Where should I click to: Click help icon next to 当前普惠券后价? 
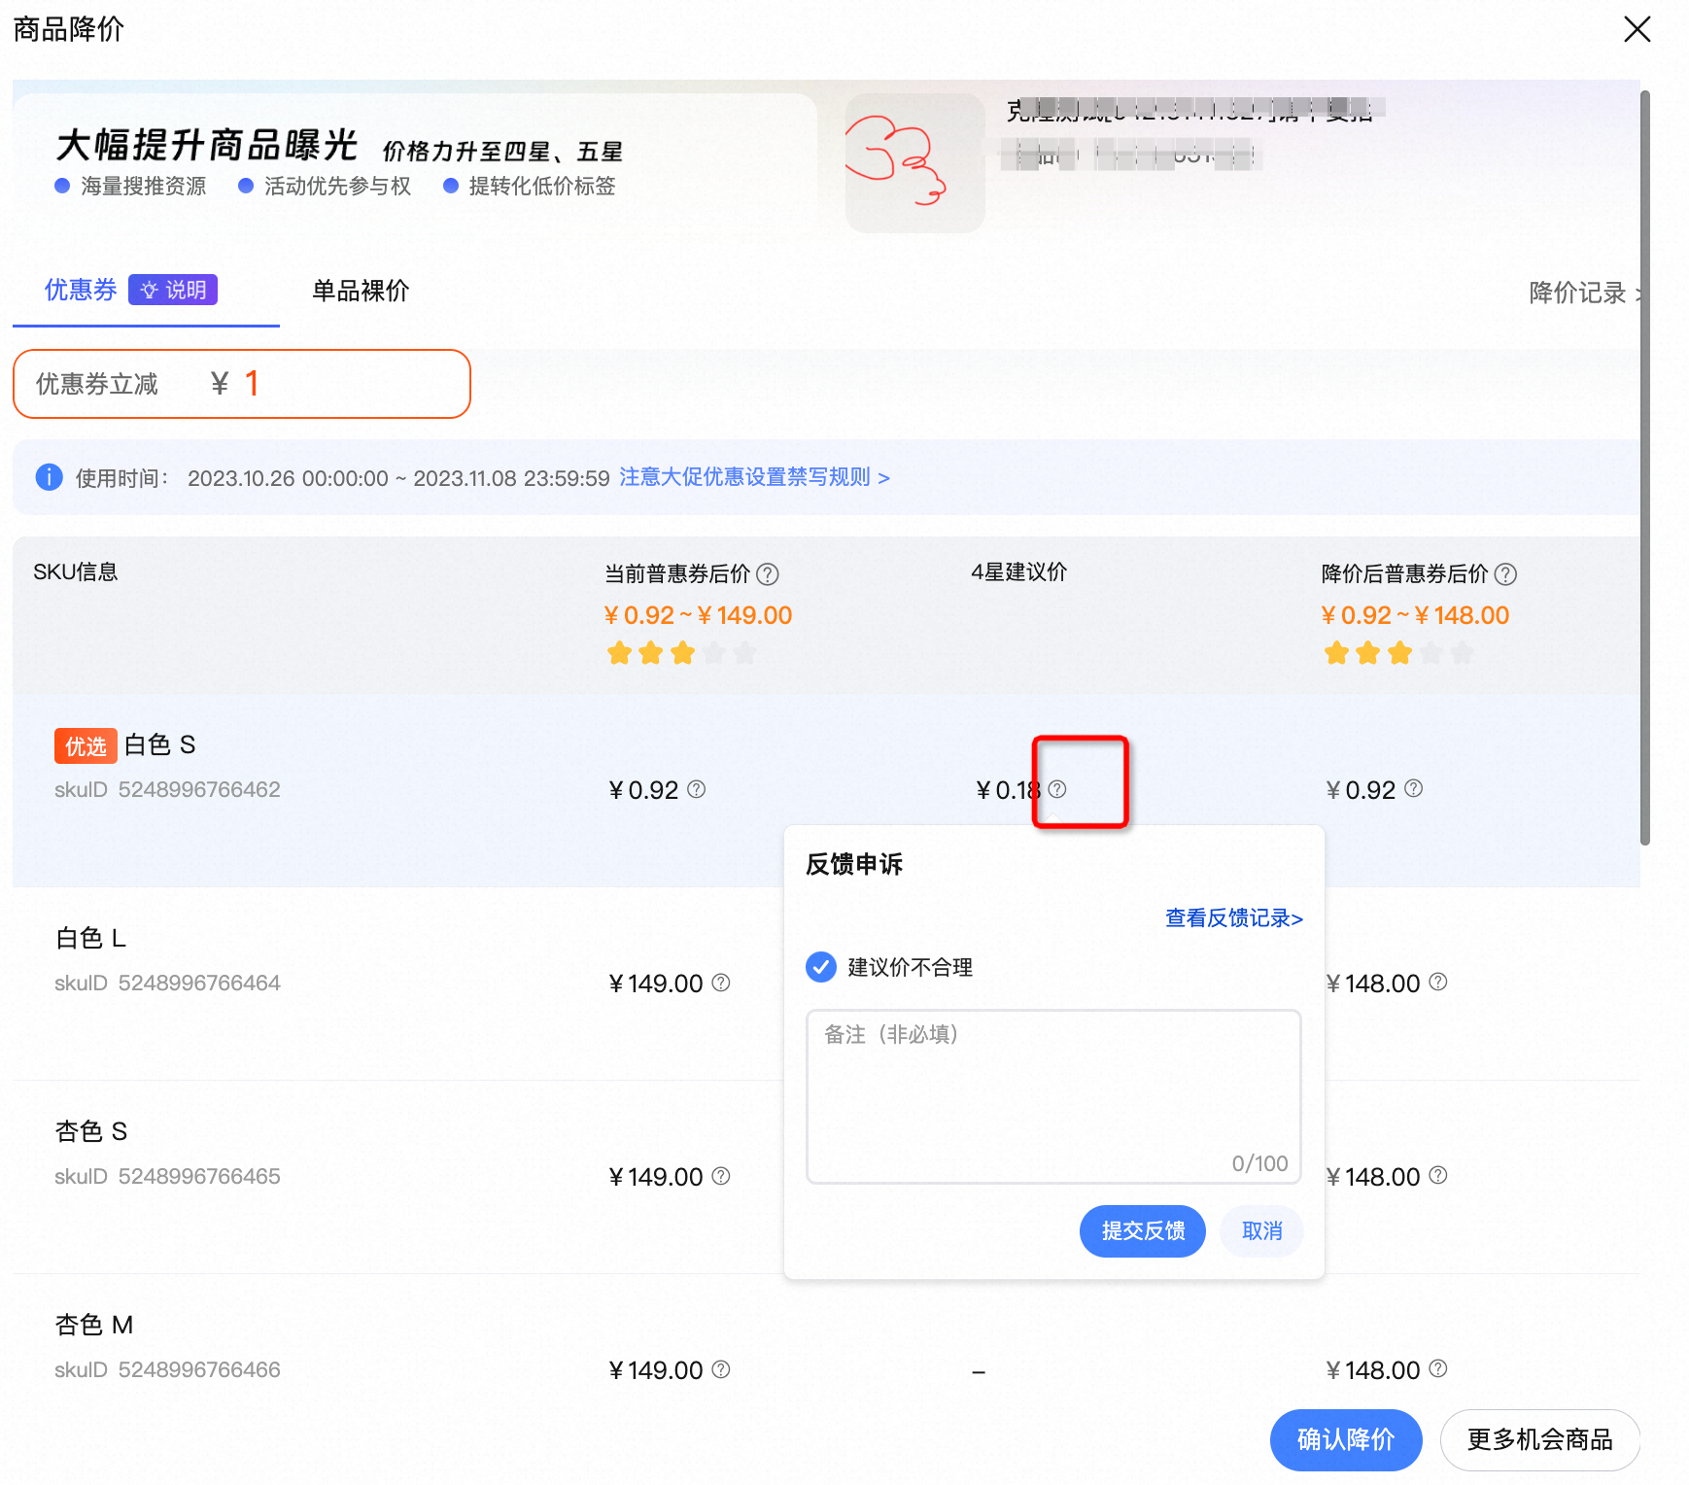(x=768, y=574)
